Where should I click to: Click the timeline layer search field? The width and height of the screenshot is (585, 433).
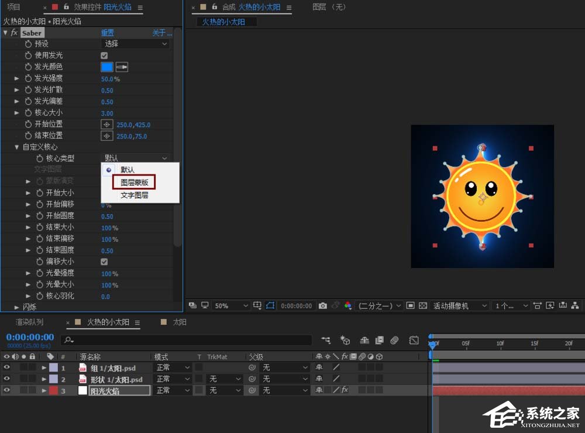tap(187, 340)
